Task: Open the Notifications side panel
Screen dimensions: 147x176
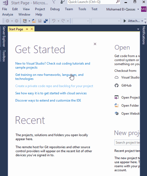Action: (144, 35)
